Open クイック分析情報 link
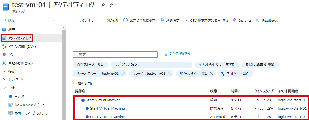The width and height of the screenshot is (309, 120). (177, 53)
